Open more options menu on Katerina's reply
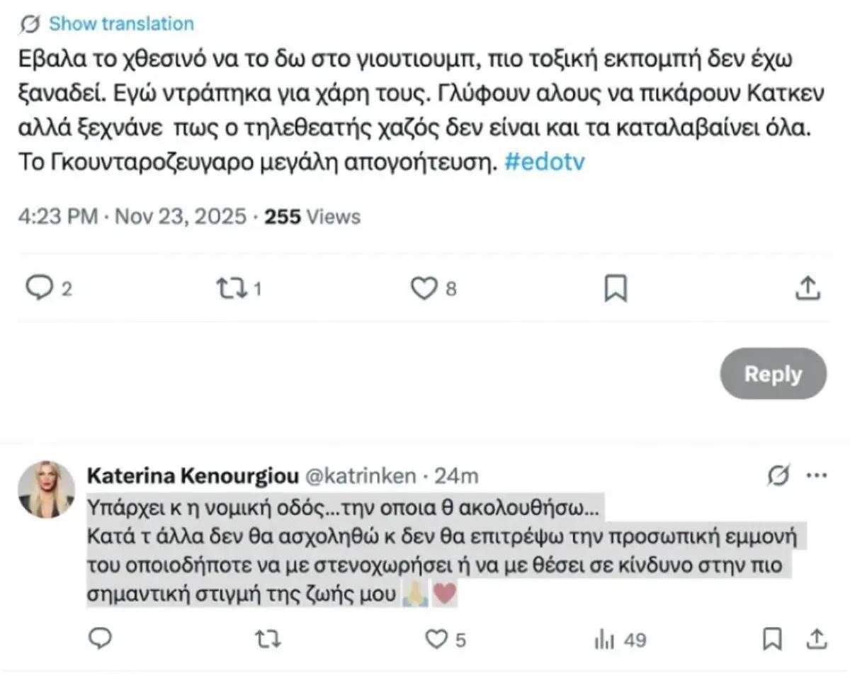 pos(817,474)
